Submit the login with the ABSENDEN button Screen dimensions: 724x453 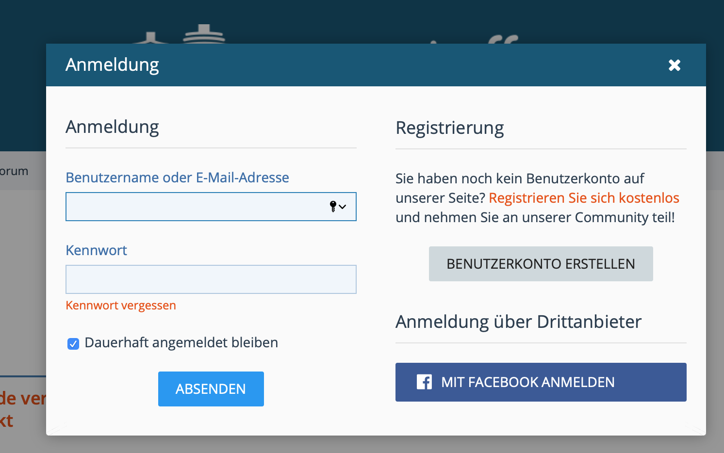click(211, 389)
